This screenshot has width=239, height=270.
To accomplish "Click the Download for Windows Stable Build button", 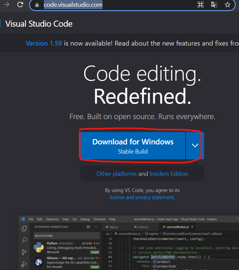I will (133, 146).
